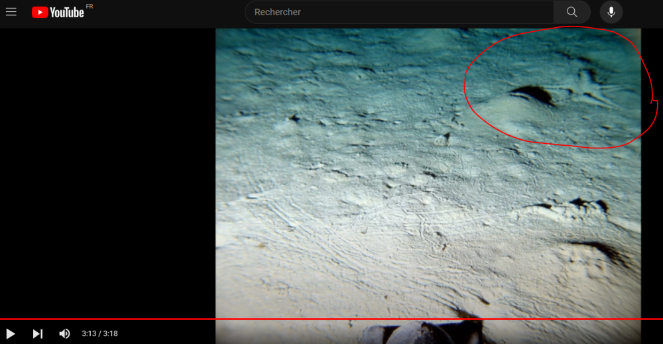The image size is (663, 344).
Task: Skip to the next video
Action: click(38, 333)
